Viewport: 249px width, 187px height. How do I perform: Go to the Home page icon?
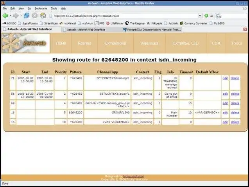[43, 16]
